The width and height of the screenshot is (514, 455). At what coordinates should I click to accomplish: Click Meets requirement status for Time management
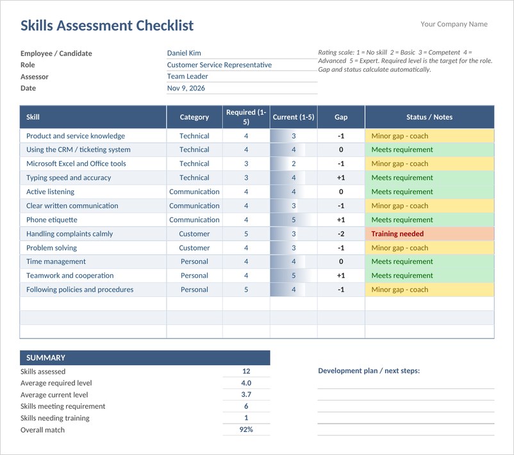tap(429, 261)
